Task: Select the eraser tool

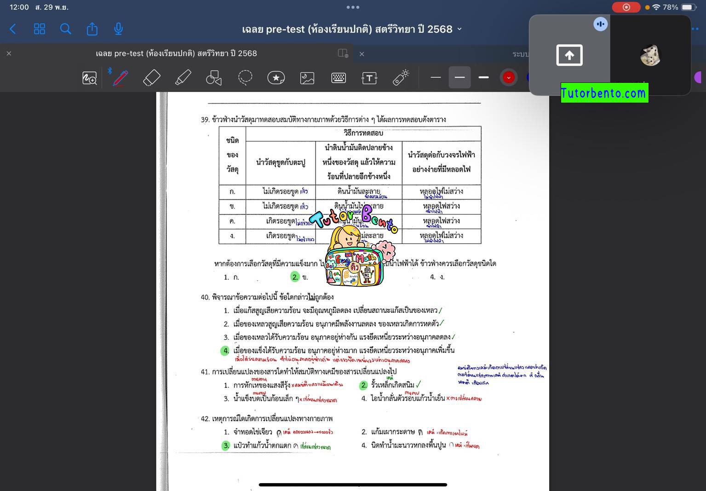Action: pos(152,77)
